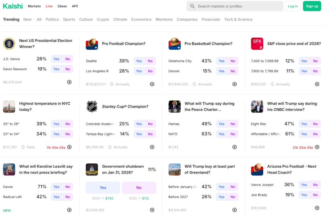Click the Kalshi logo
The height and width of the screenshot is (219, 326).
(13, 6)
